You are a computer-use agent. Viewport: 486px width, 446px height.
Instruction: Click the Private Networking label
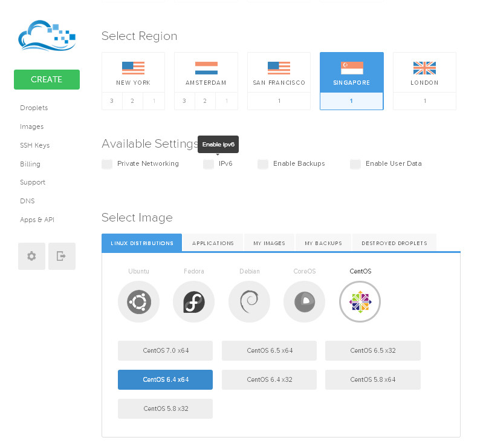(148, 163)
